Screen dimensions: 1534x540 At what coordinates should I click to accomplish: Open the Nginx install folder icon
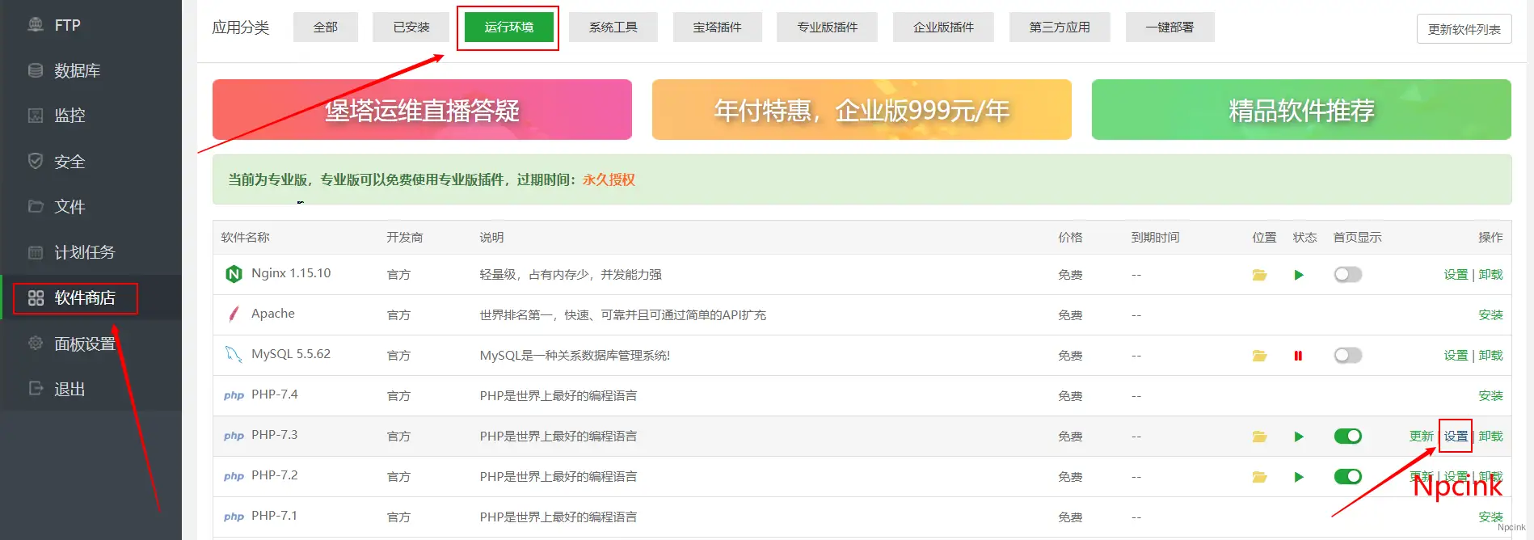1259,275
